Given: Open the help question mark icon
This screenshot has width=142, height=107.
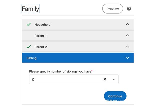Looking at the screenshot, I should point(129,9).
